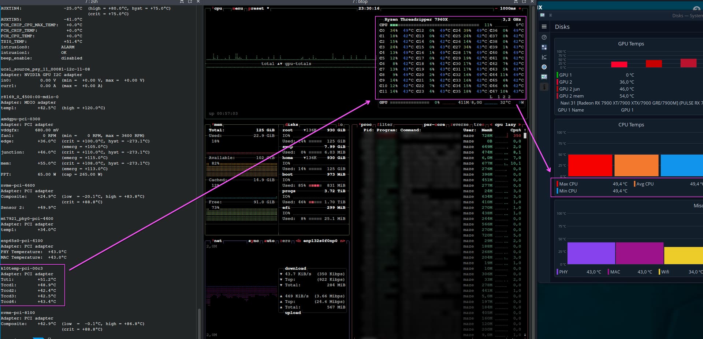The width and height of the screenshot is (703, 339).
Task: Click the red Max CPU legend swatch
Action: (557, 184)
